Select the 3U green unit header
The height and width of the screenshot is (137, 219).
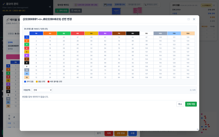click(x=64, y=33)
